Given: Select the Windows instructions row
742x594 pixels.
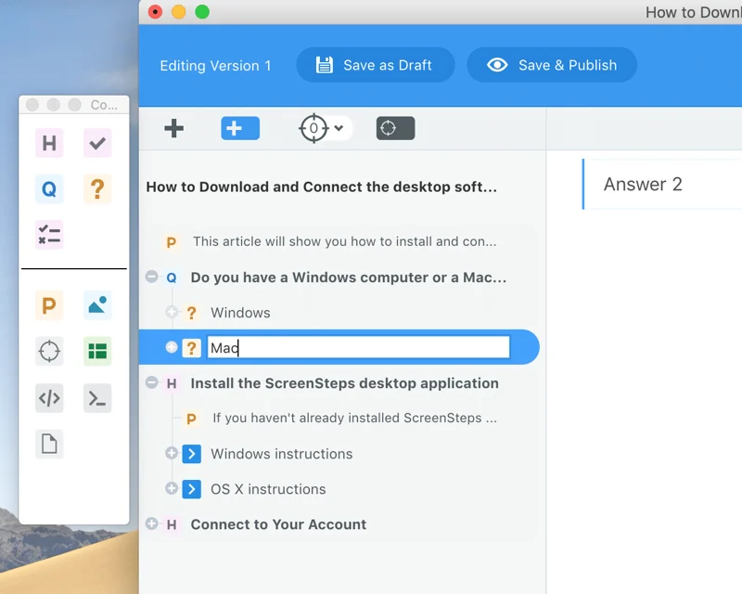Looking at the screenshot, I should 282,454.
